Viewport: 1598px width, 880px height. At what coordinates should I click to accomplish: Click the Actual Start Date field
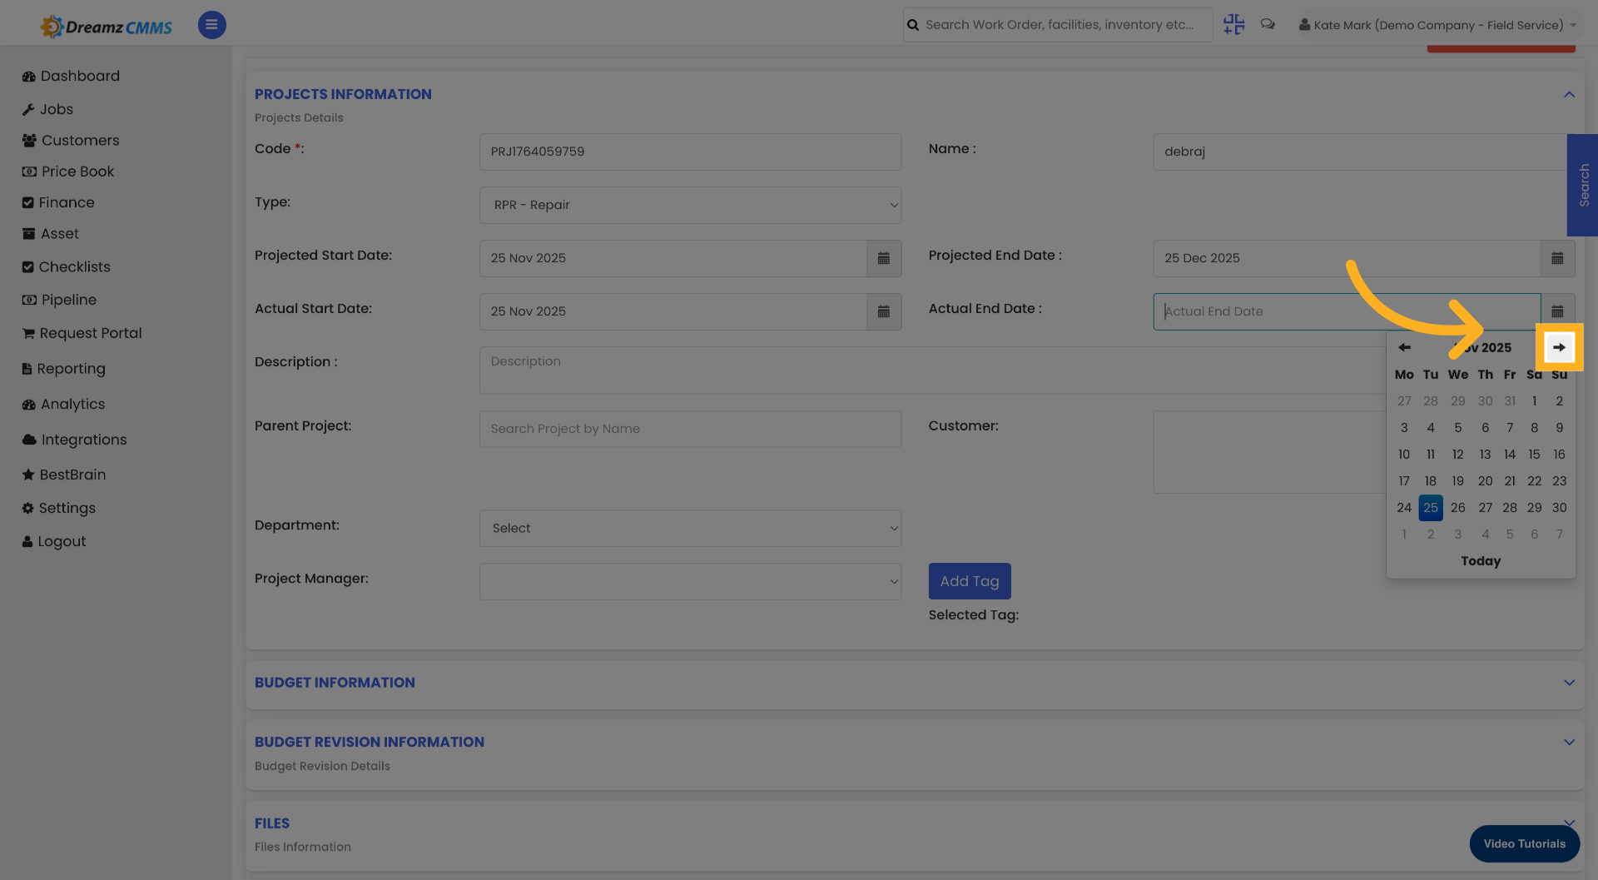pos(672,311)
